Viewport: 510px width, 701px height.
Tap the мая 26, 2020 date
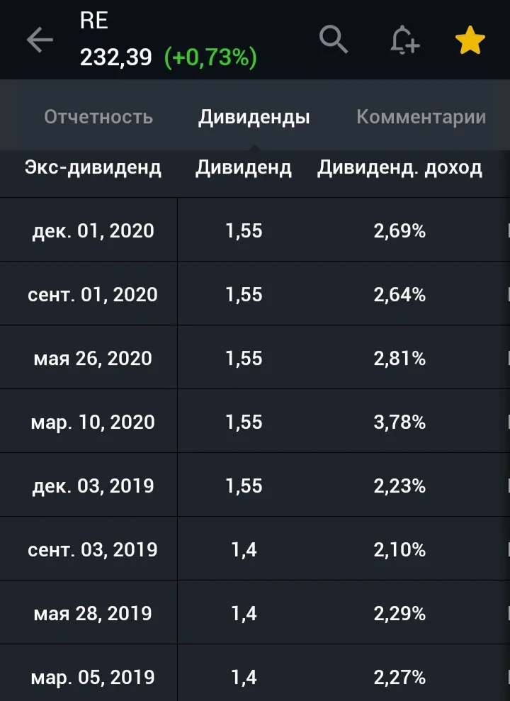coord(93,358)
